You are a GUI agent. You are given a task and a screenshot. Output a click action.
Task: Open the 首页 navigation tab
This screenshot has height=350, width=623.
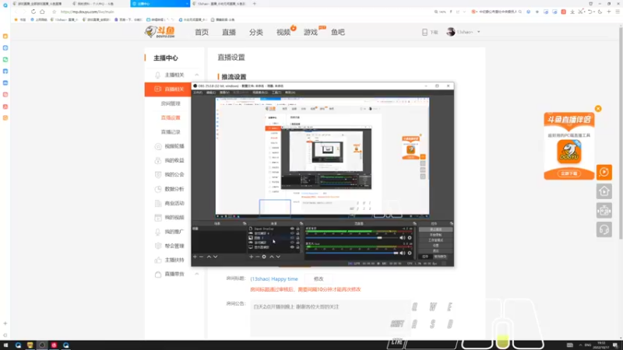202,32
